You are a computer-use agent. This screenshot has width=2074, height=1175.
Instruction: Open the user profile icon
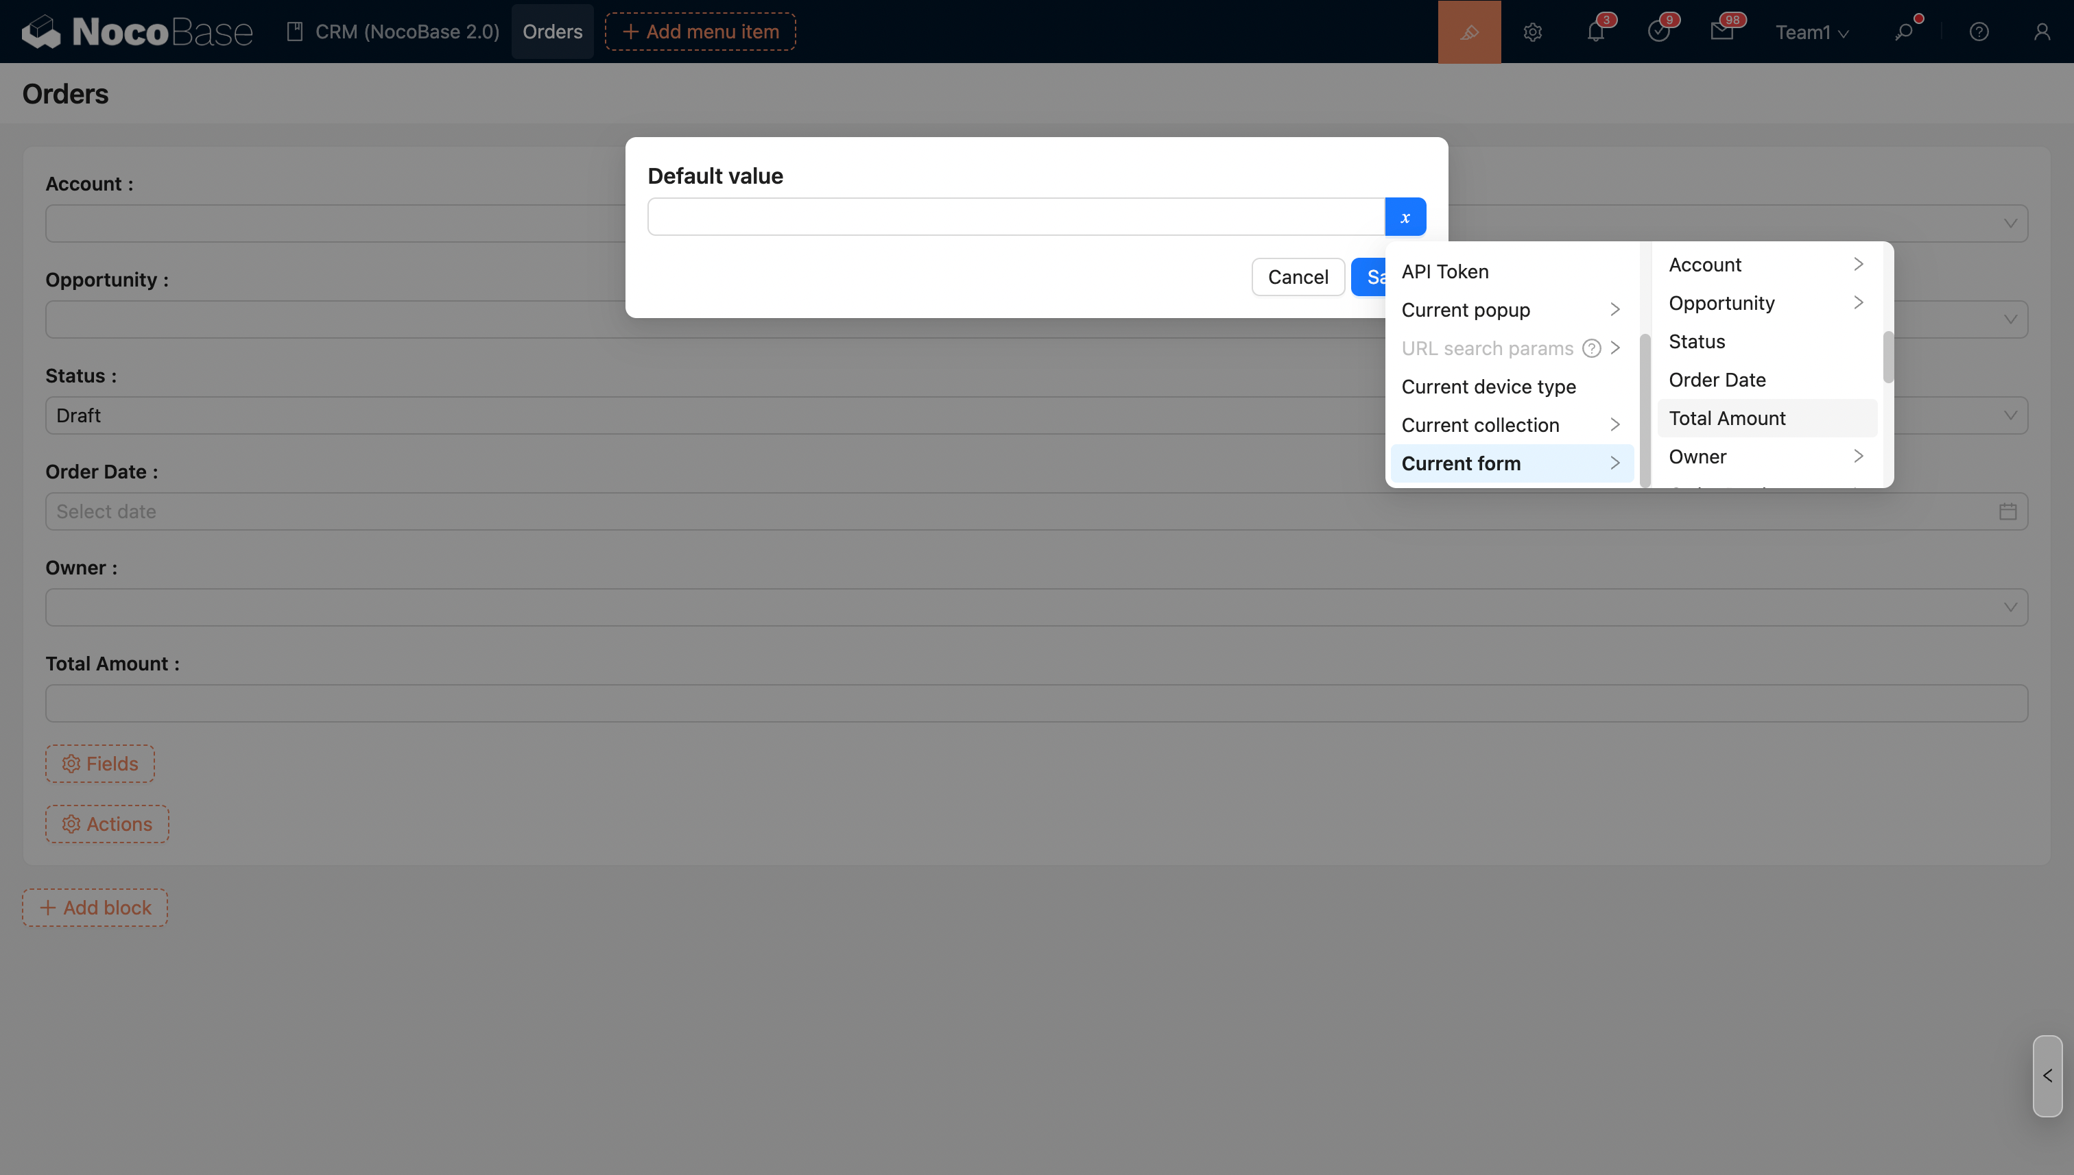click(x=2042, y=32)
